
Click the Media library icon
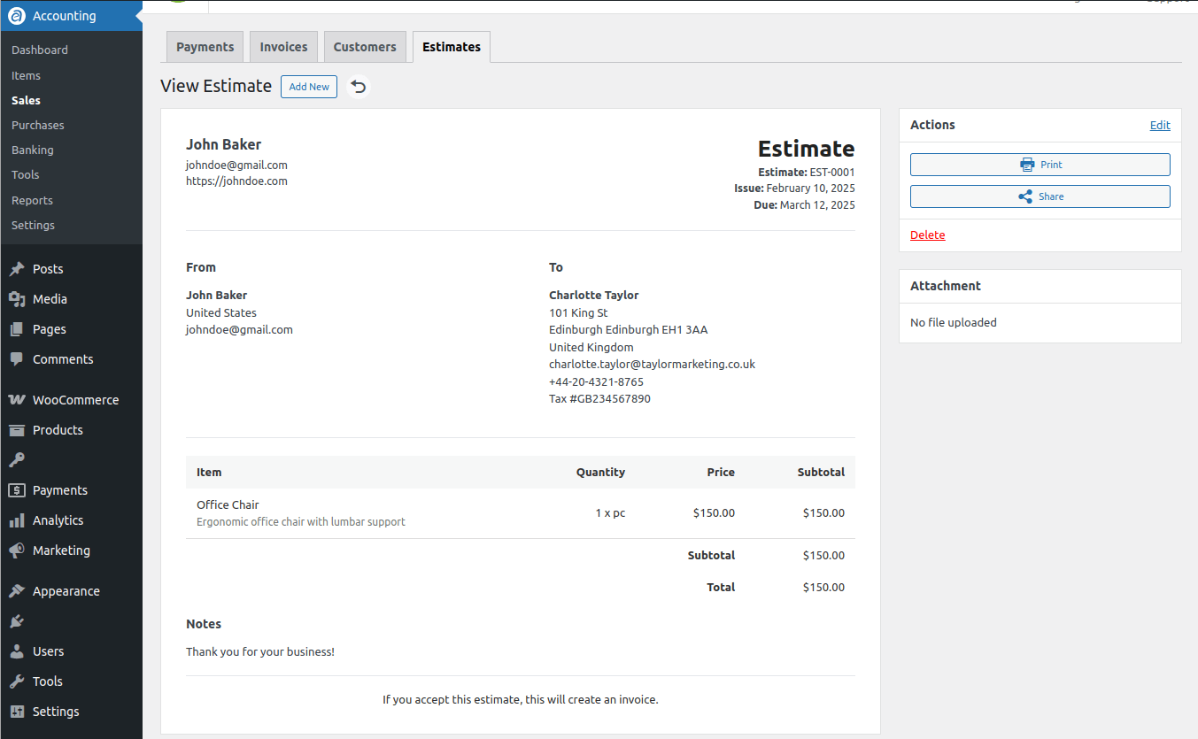[17, 299]
